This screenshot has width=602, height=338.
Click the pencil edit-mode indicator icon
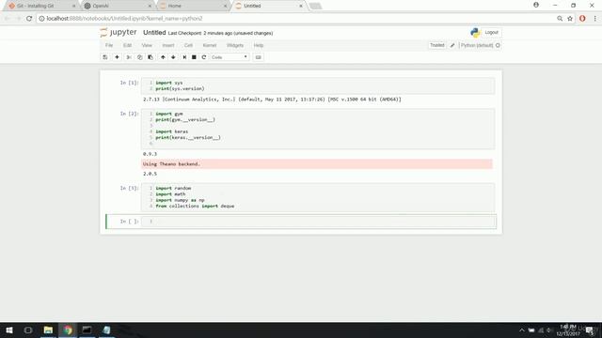(x=452, y=45)
